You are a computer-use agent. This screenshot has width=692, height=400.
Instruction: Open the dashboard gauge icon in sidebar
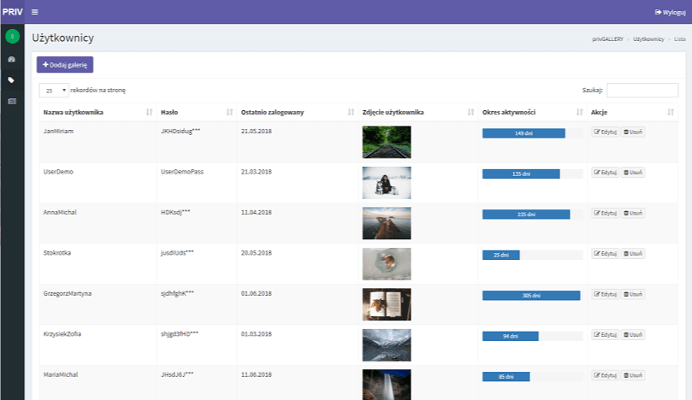pos(12,59)
